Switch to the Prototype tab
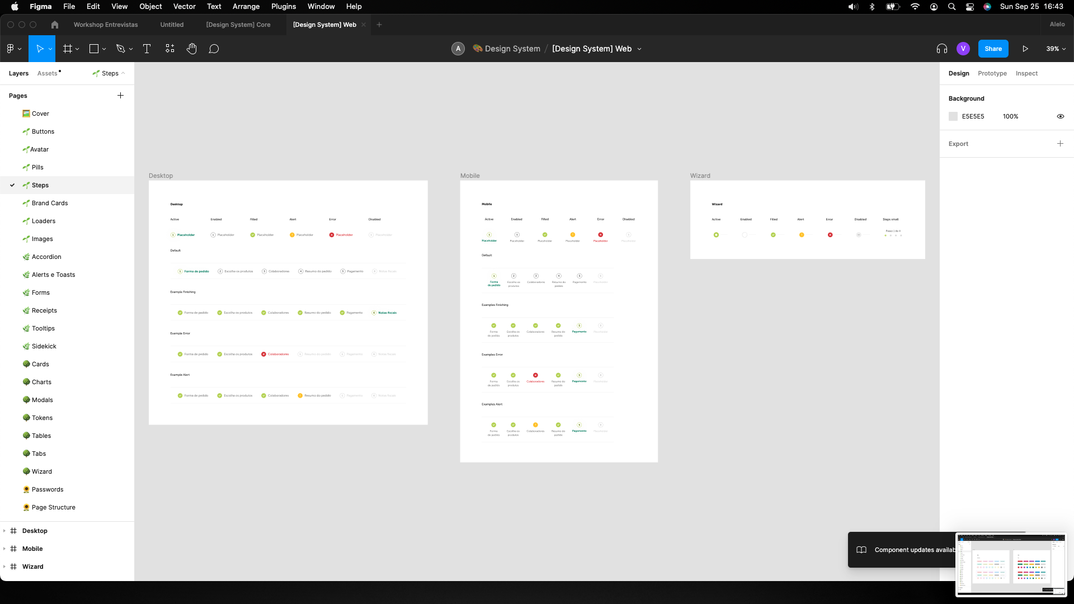 [x=992, y=73]
